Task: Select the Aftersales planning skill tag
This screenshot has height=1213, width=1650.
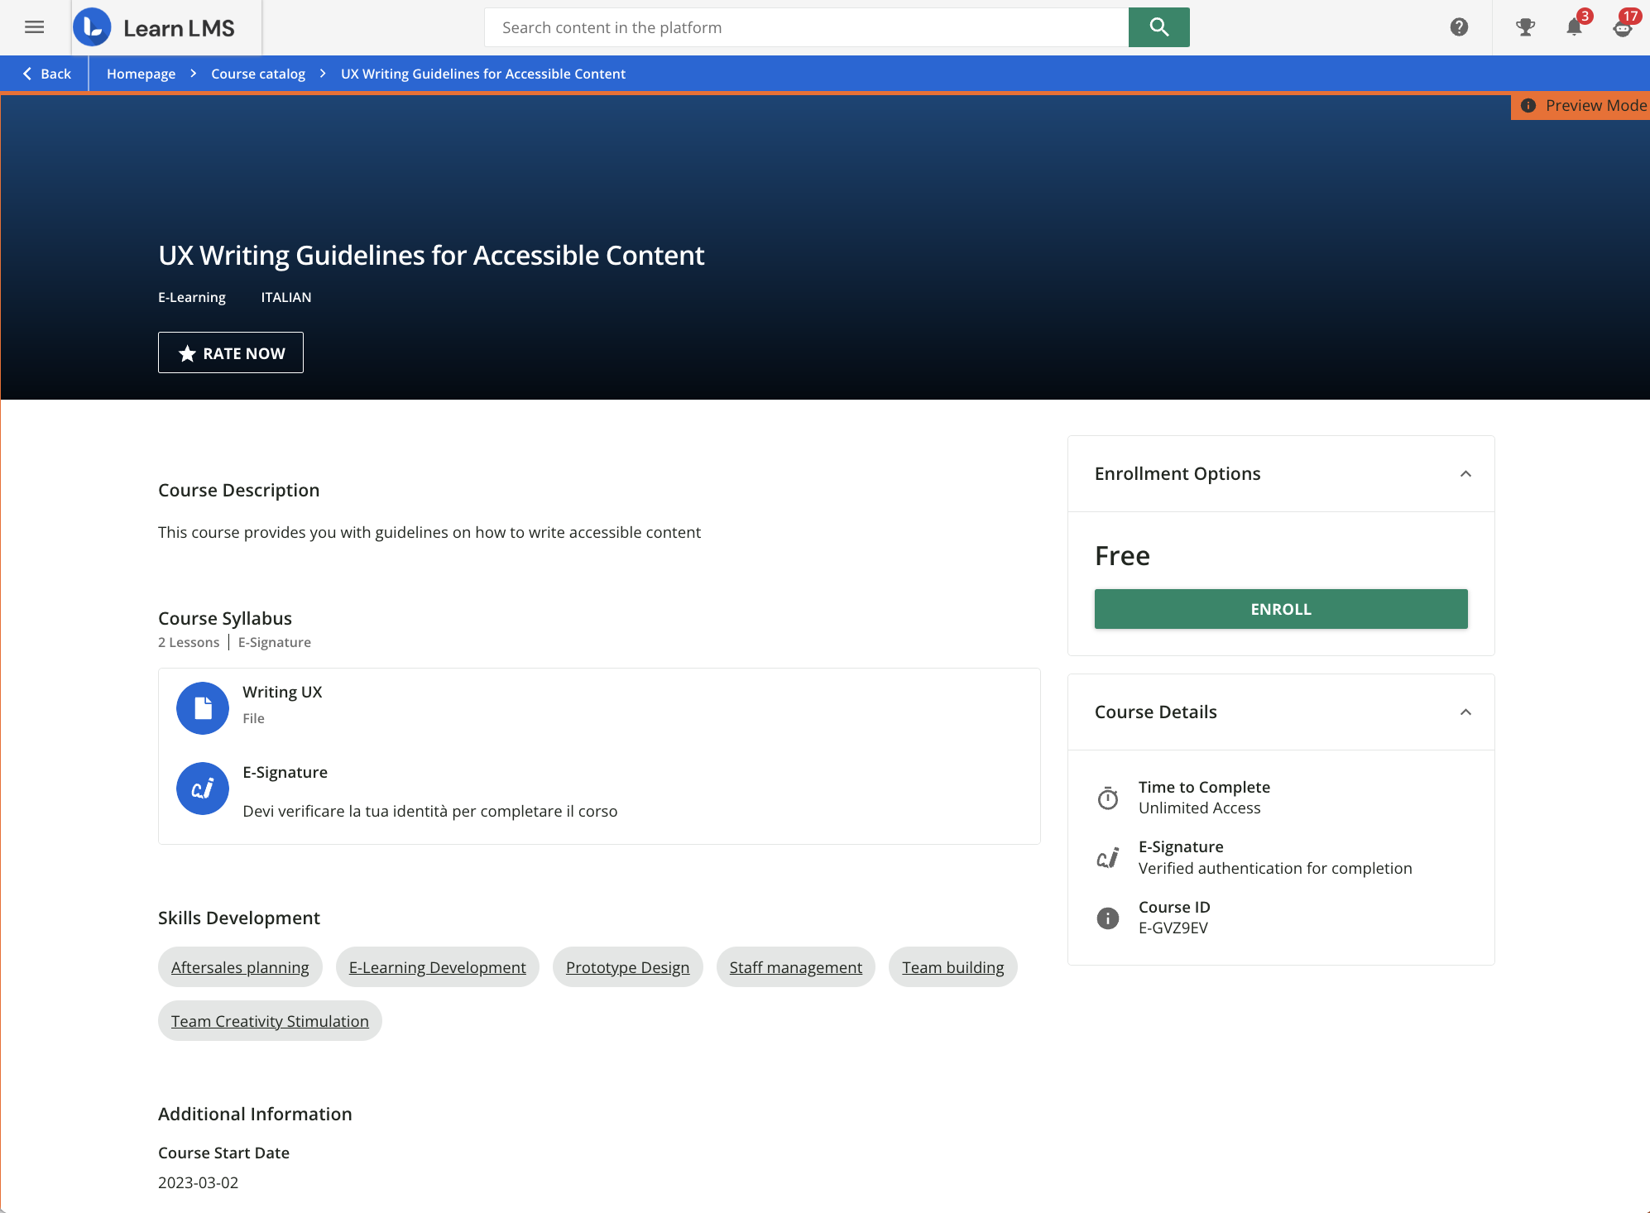Action: [x=240, y=966]
